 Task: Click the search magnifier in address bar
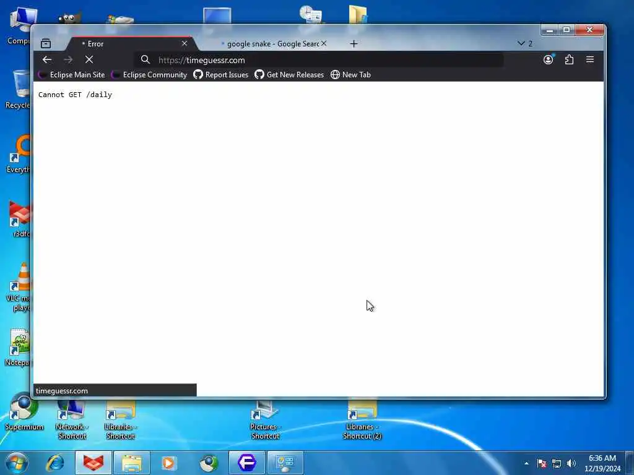point(145,60)
